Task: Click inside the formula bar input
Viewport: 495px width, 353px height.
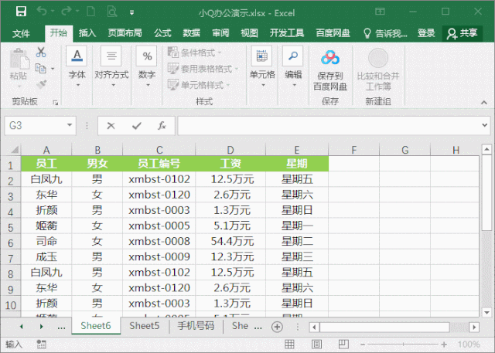Action: click(328, 125)
